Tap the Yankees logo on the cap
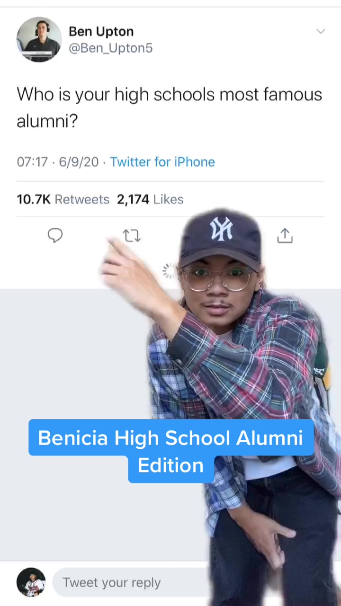 (x=222, y=229)
